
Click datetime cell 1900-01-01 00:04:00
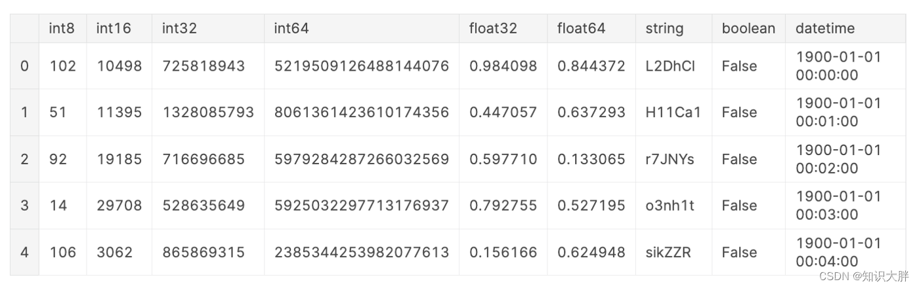[x=838, y=252]
